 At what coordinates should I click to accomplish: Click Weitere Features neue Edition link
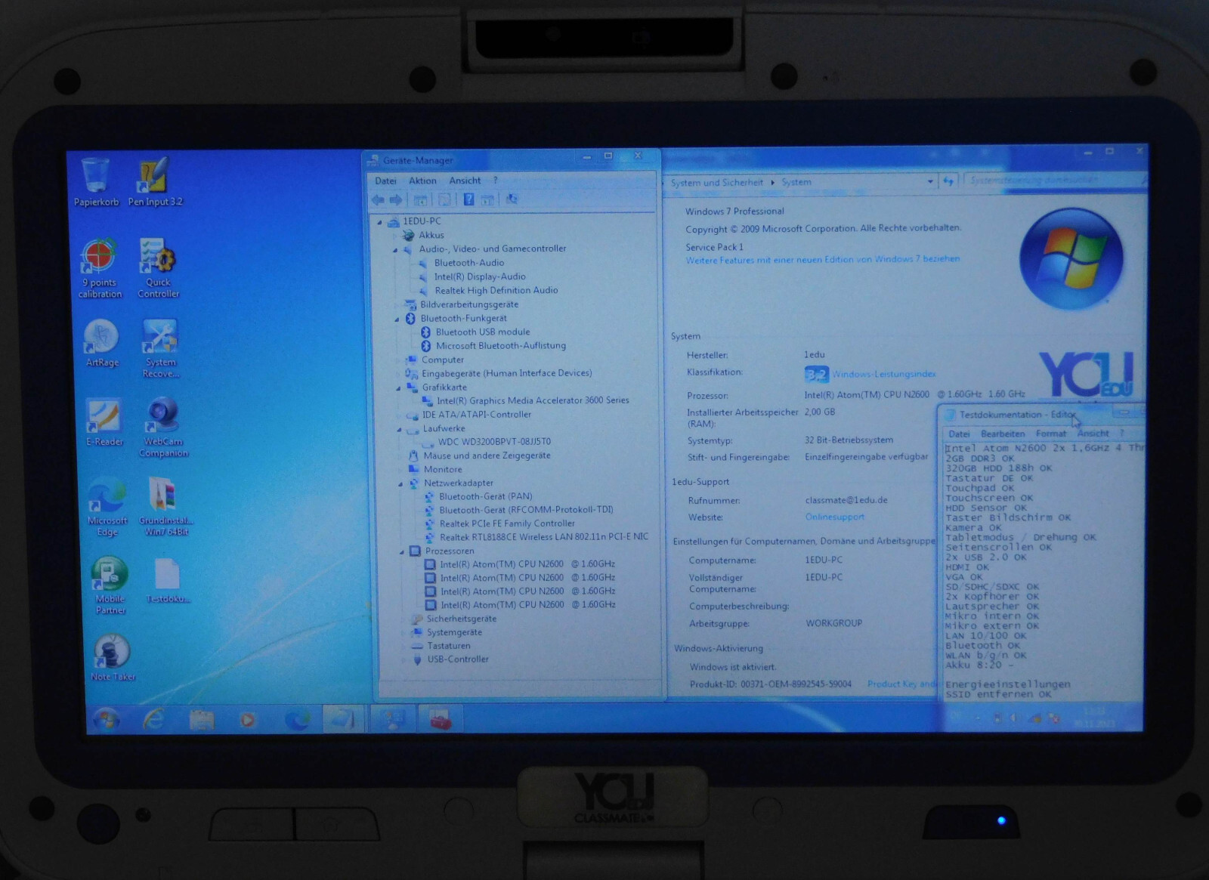point(822,259)
